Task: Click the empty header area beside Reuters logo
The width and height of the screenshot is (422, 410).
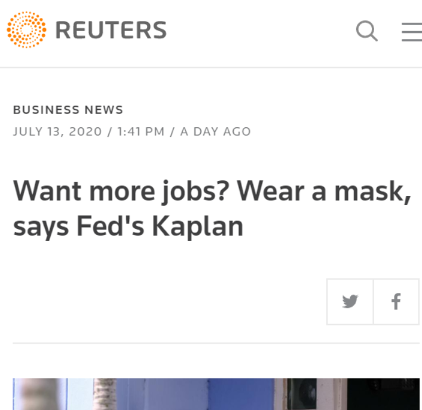Action: [257, 30]
